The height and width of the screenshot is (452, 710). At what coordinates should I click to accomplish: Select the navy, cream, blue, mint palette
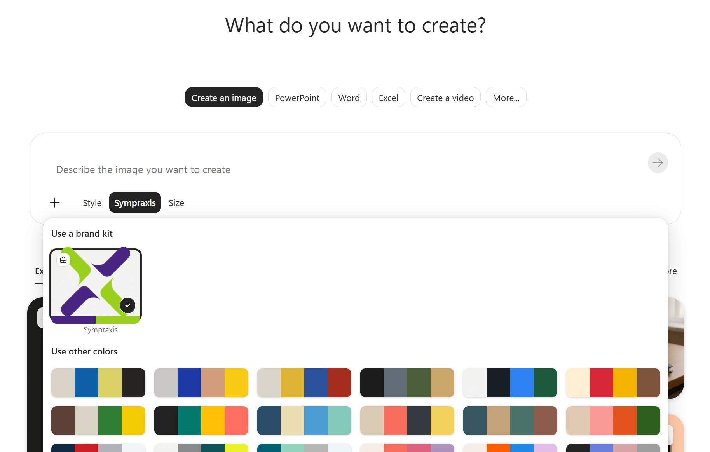coord(304,421)
